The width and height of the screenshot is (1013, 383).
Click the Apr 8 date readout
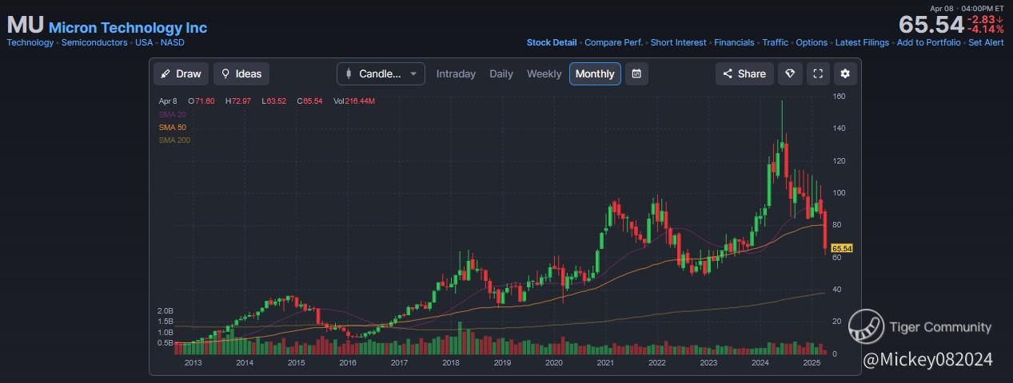(168, 101)
